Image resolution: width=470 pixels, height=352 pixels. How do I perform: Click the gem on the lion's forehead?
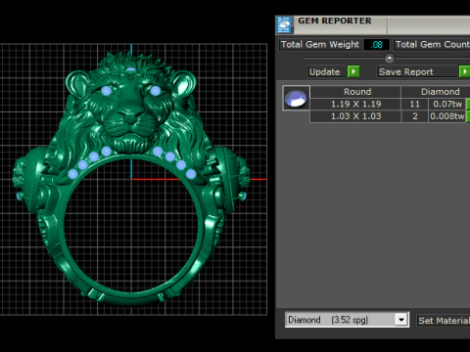pyautogui.click(x=130, y=69)
